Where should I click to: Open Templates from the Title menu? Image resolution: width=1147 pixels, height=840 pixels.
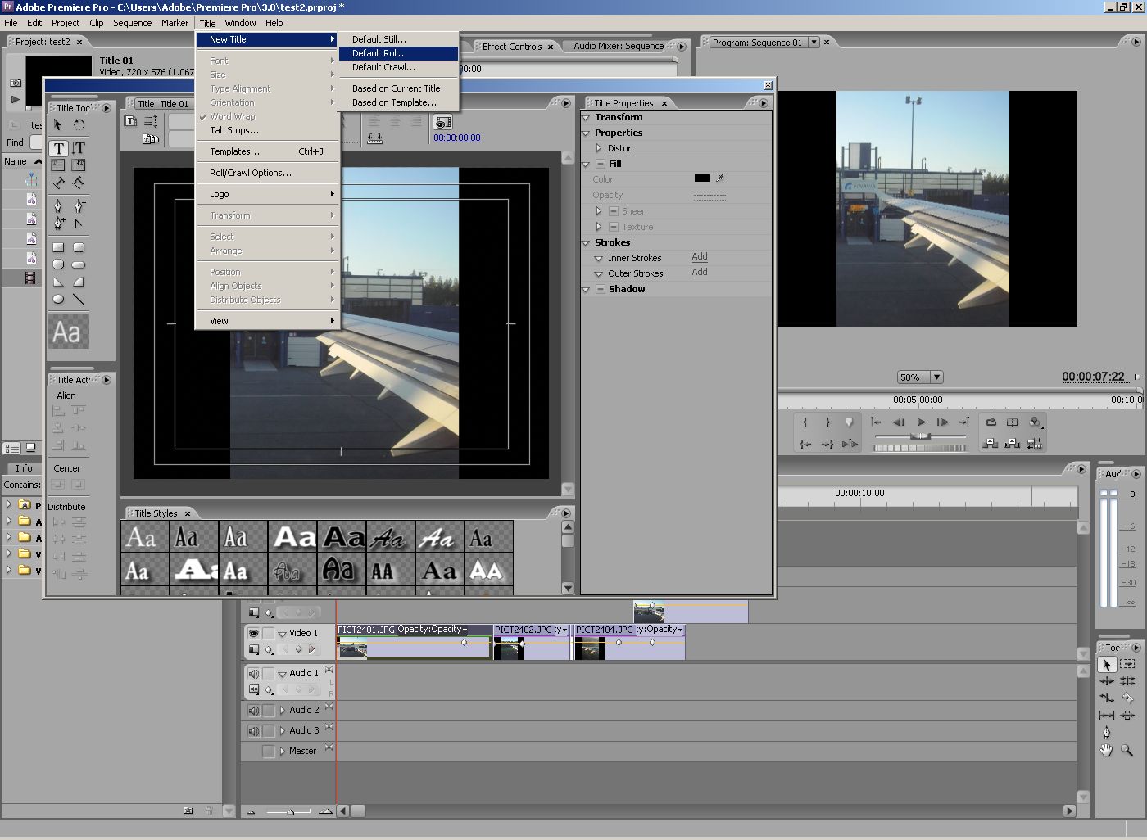pyautogui.click(x=267, y=151)
